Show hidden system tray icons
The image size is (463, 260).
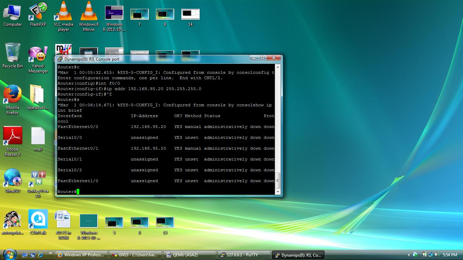click(409, 255)
